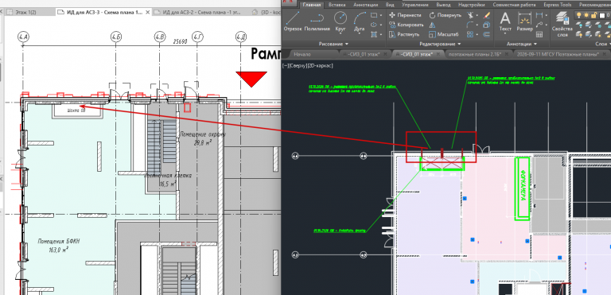The width and height of the screenshot is (611, 295).
Task: Open the Fillet tool dropdown arrow
Action: click(x=477, y=25)
